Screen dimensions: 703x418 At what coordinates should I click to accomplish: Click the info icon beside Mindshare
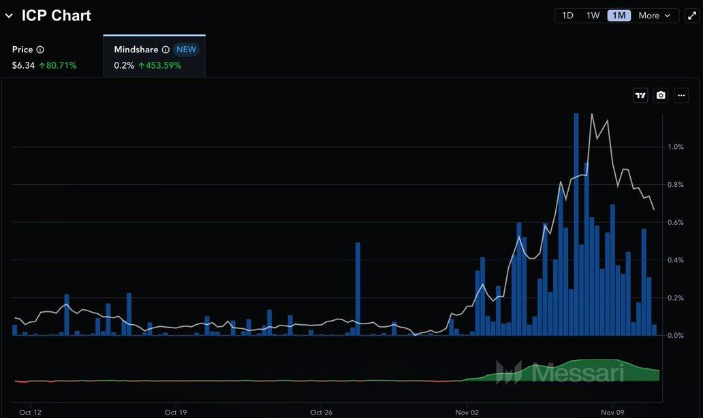coord(166,50)
